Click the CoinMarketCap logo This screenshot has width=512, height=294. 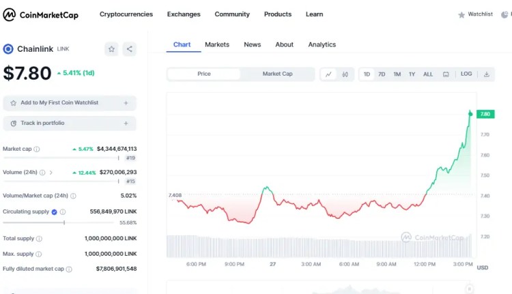(40, 15)
